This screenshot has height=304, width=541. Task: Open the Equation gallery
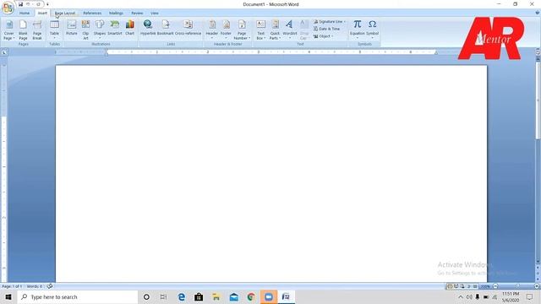click(357, 30)
